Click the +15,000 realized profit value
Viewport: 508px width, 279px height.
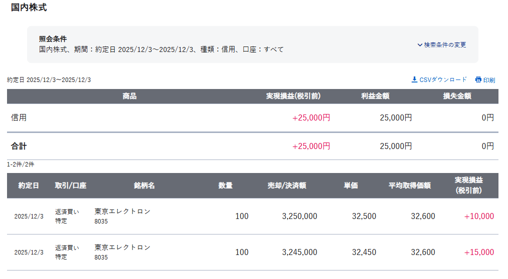tap(479, 252)
